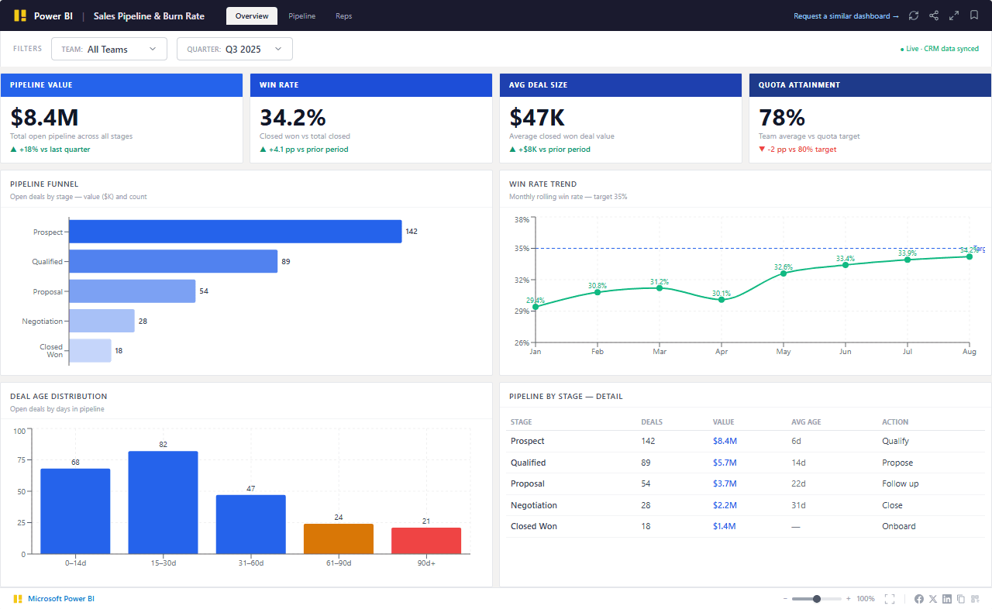Image resolution: width=992 pixels, height=609 pixels.
Task: Switch to the Pipeline tab
Action: point(302,15)
